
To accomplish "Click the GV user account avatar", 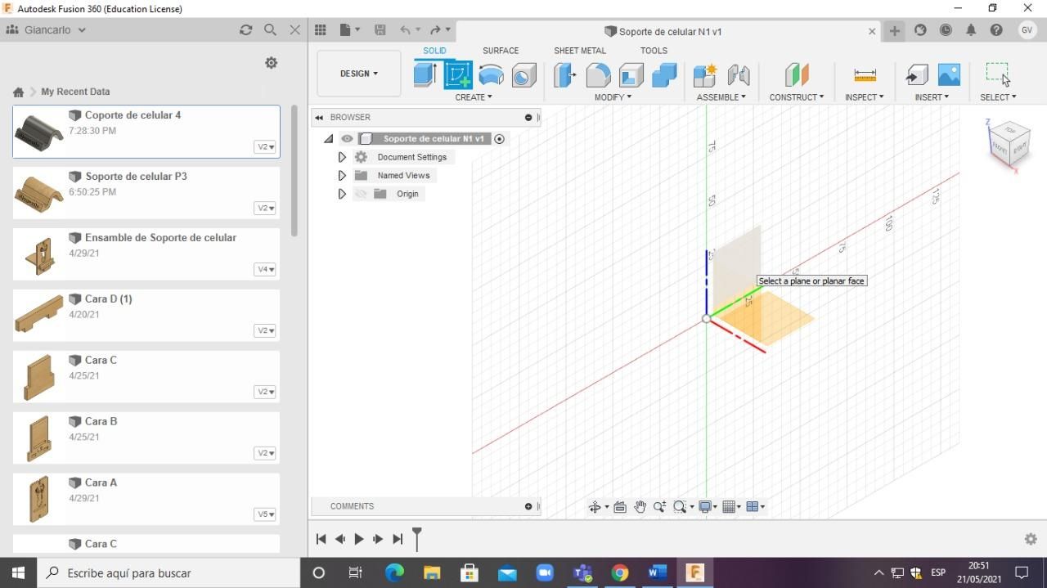I will pyautogui.click(x=1027, y=30).
